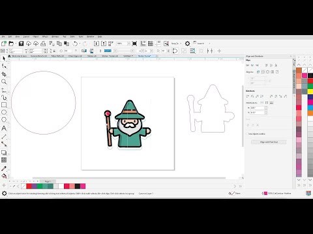Select the Pick tool in the toolbox
The width and height of the screenshot is (313, 234).
(x=4, y=58)
